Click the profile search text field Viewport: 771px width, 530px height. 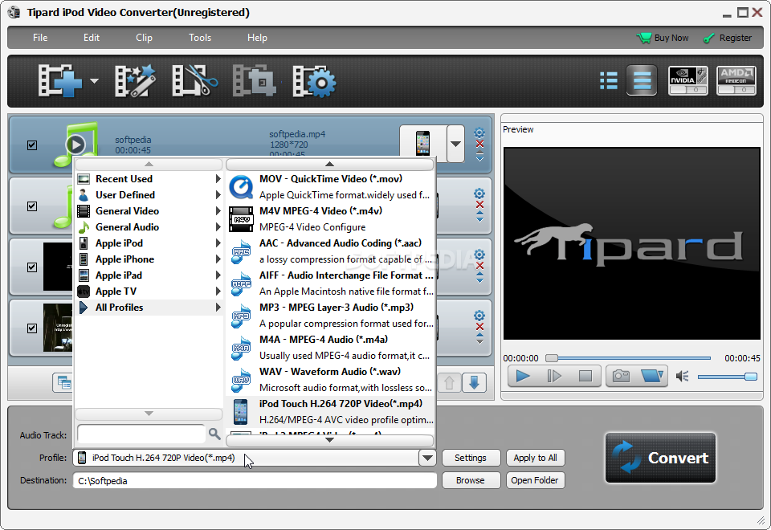(141, 434)
